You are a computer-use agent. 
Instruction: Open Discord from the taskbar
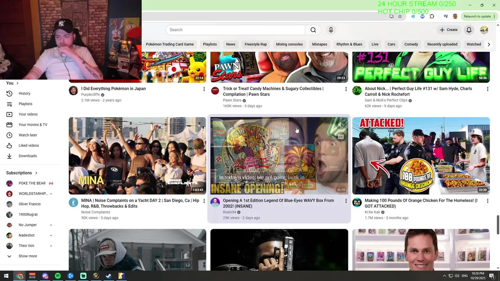pos(45,276)
